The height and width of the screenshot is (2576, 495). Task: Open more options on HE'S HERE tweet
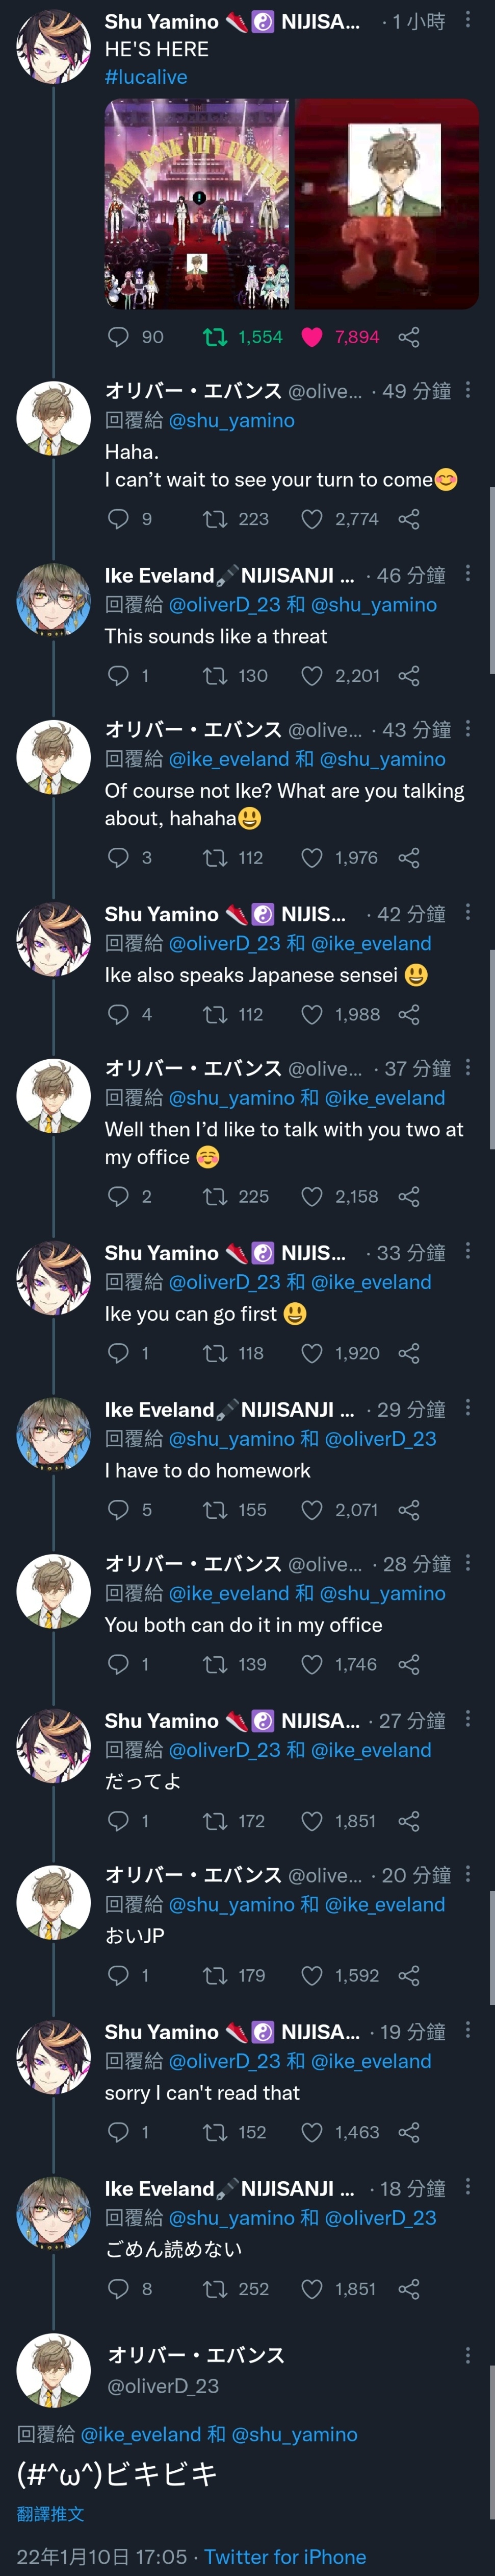(x=467, y=20)
